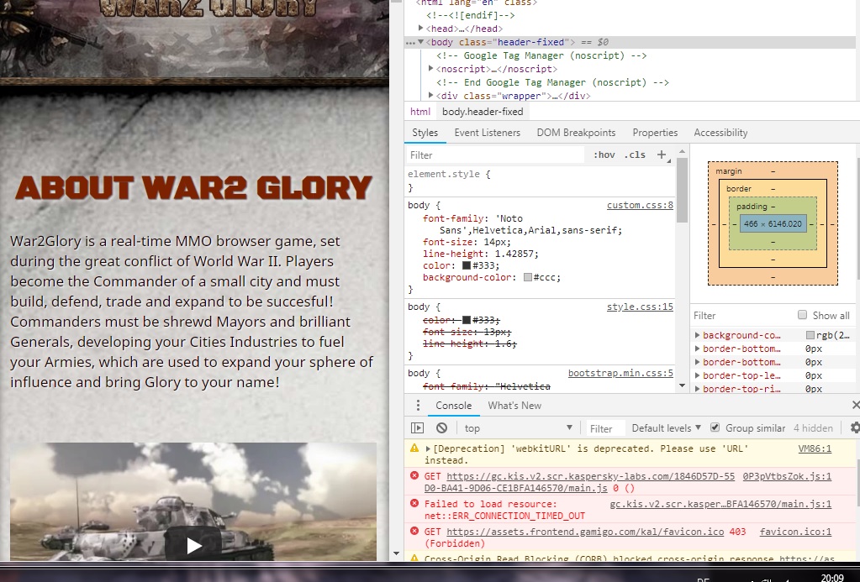Viewport: 860px width, 582px height.
Task: Click the line-height: 1.42857 declaration
Action: (481, 254)
